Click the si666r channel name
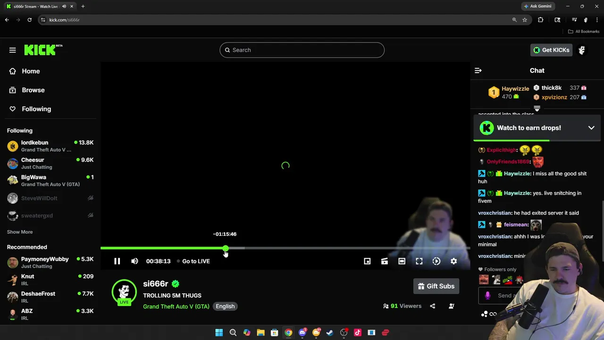 click(156, 284)
